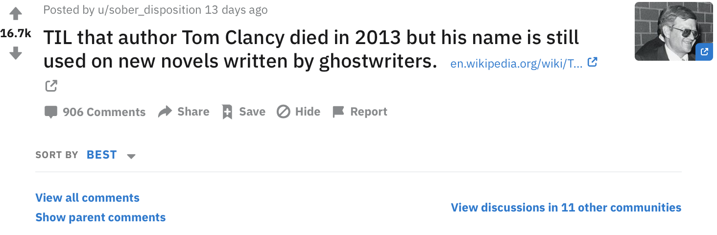
Task: Open the Tom Clancy photo thumbnail
Action: pos(666,29)
